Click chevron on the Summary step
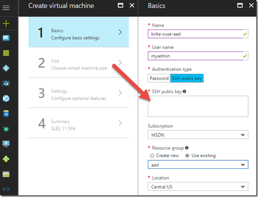 [x=120, y=123]
